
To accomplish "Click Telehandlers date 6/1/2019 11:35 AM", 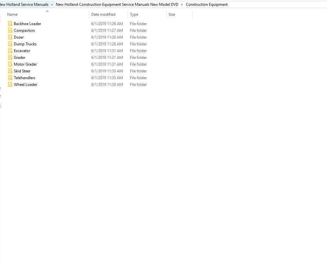I will pos(107,78).
